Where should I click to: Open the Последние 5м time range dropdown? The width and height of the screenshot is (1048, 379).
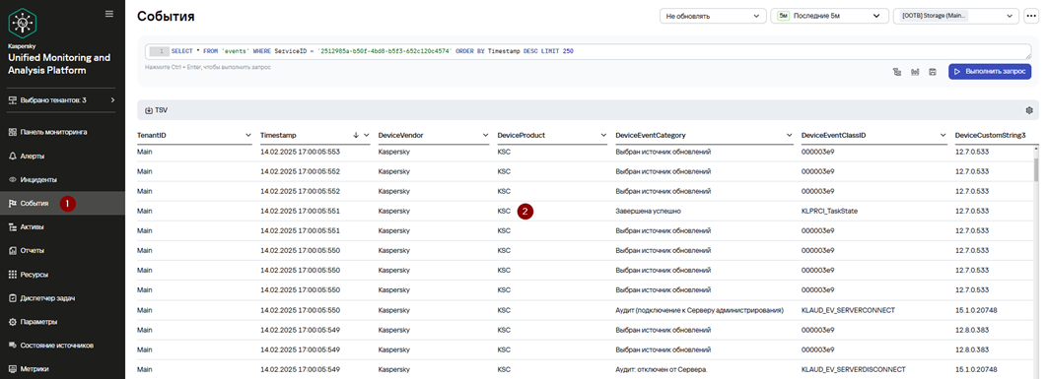[x=829, y=16]
